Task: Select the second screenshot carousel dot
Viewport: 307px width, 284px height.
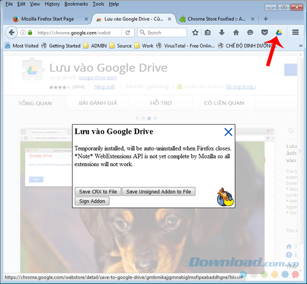Action: [143, 118]
